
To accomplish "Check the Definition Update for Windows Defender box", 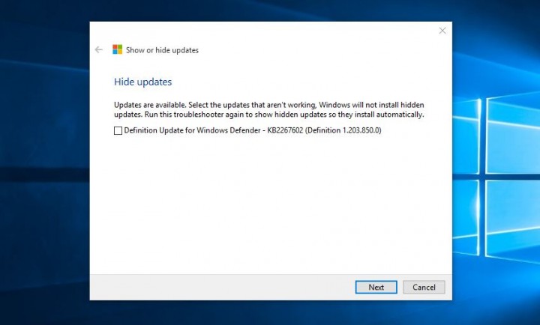I will [x=118, y=131].
